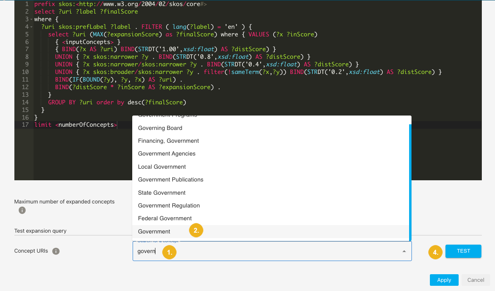Click the orange step badge "4"
Image resolution: width=495 pixels, height=291 pixels.
tap(435, 252)
